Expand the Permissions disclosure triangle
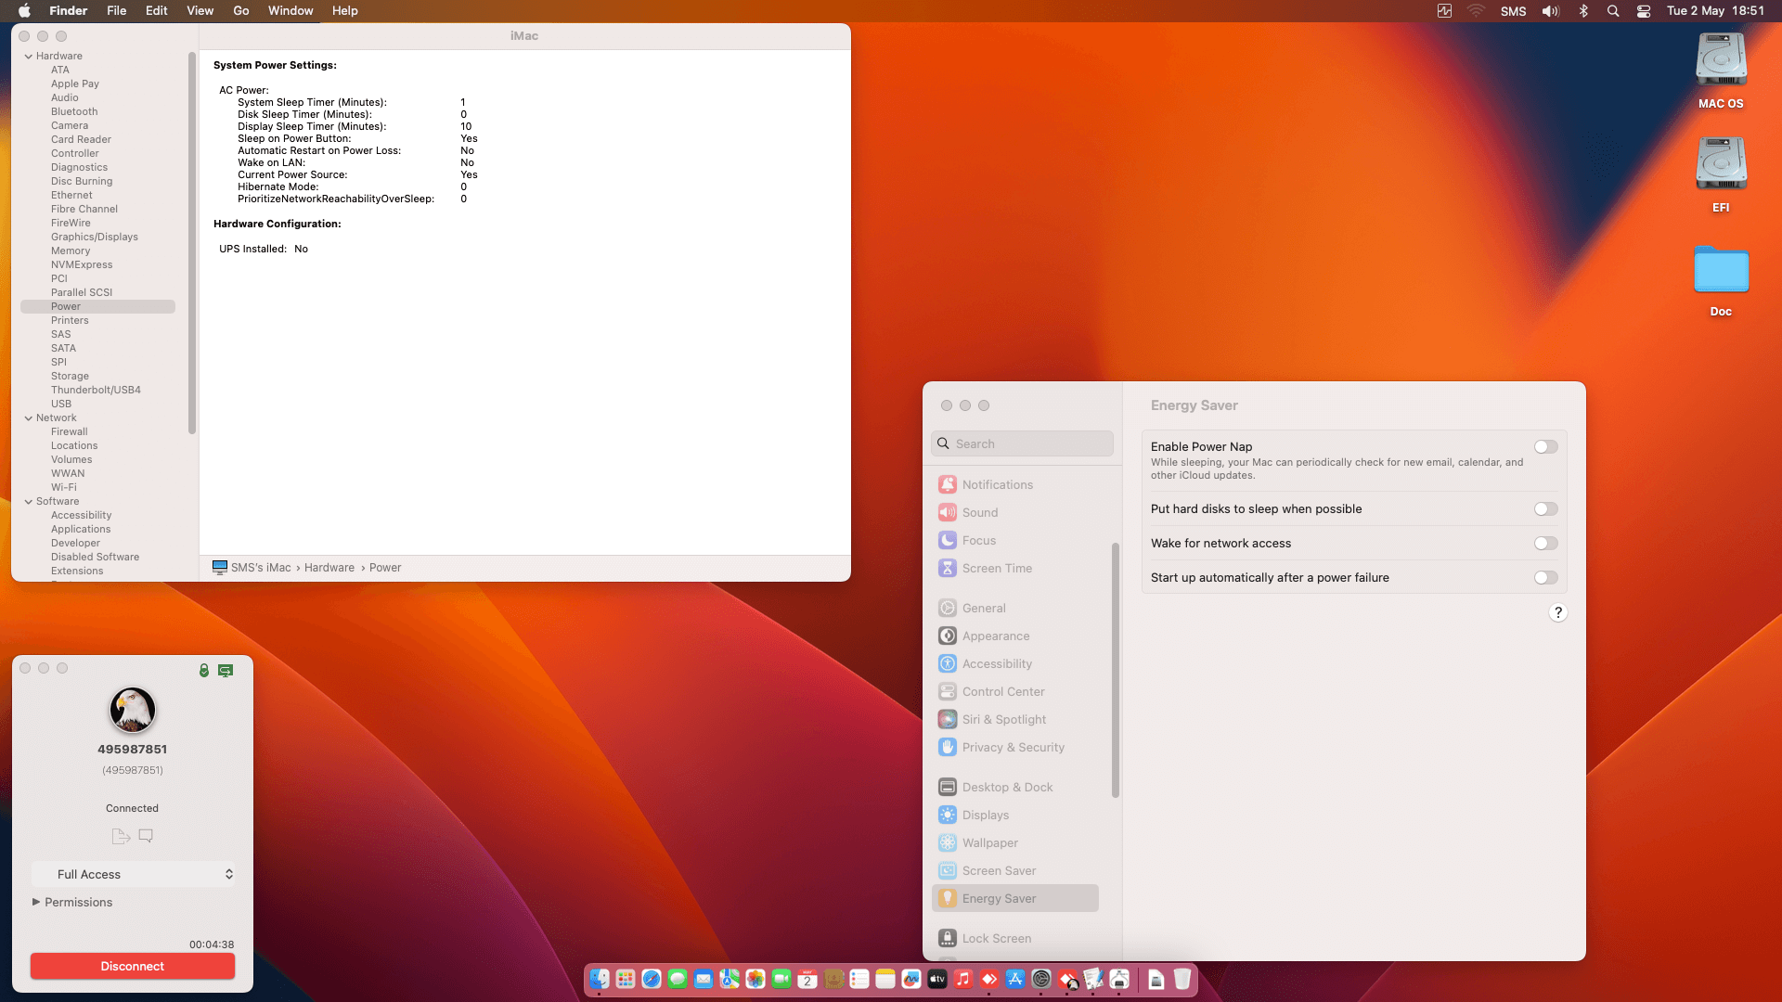This screenshot has height=1002, width=1782. 36,902
